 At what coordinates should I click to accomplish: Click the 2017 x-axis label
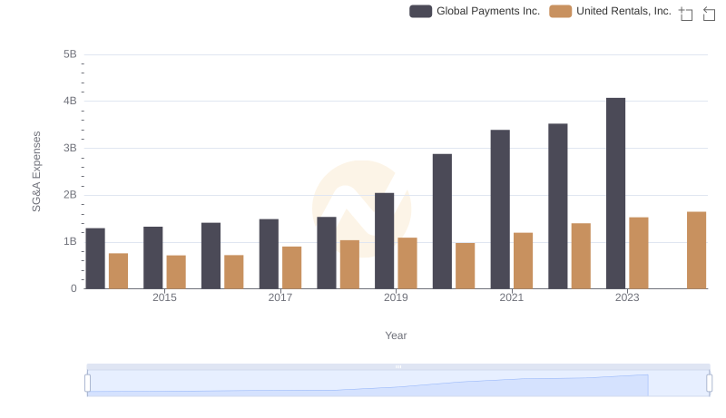280,297
